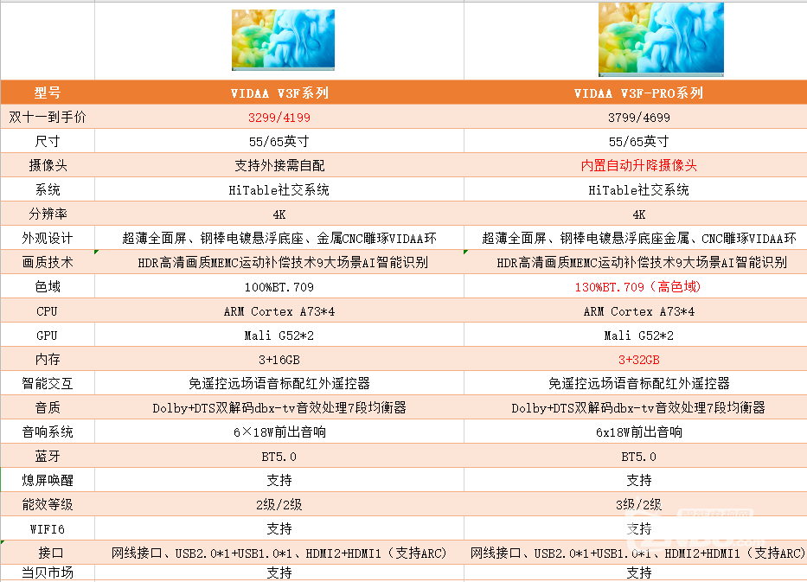Select the CPU row label
807x582 pixels.
click(x=48, y=310)
